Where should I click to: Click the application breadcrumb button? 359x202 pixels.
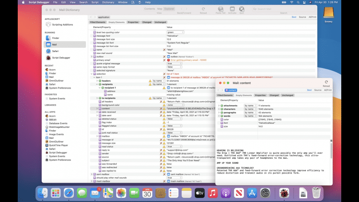pyautogui.click(x=104, y=17)
